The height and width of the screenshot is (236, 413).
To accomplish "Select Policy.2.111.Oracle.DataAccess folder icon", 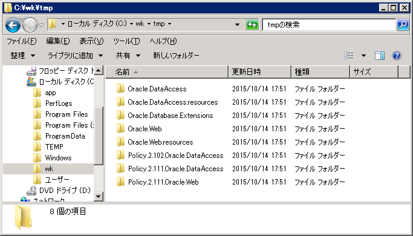I will click(x=120, y=168).
